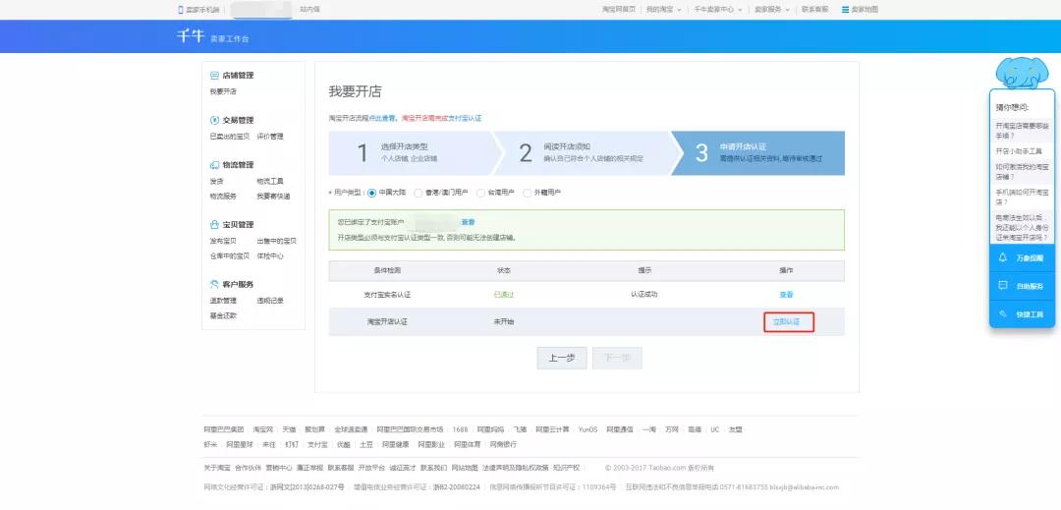1061x510 pixels.
Task: Click question 手机端如何开淘宝店
Action: tap(1022, 197)
